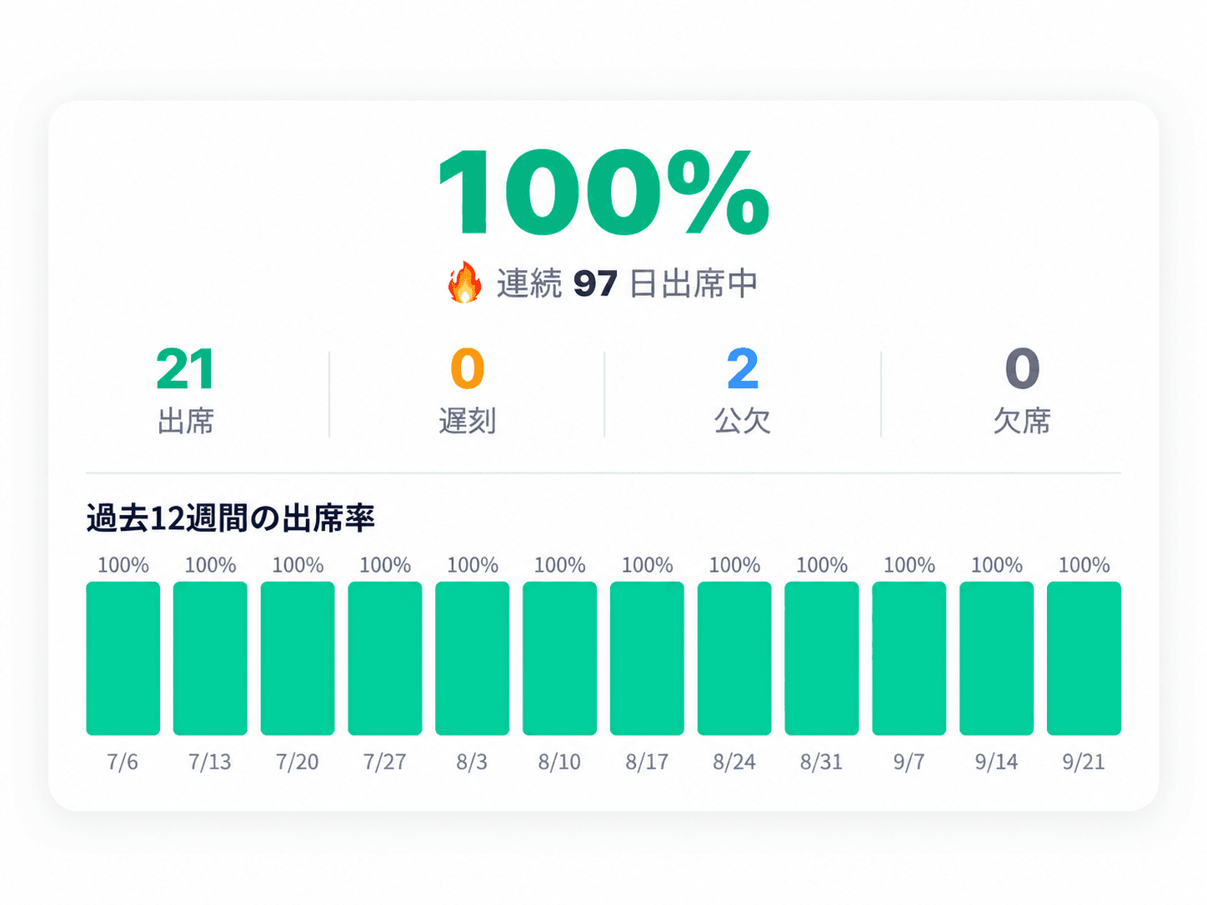The image size is (1207, 905).
Task: Click the 8/10 date label
Action: point(559,762)
